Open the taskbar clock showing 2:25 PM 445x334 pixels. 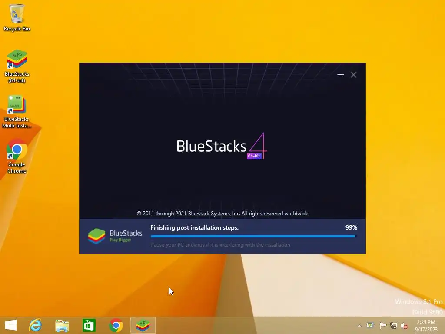[426, 326]
